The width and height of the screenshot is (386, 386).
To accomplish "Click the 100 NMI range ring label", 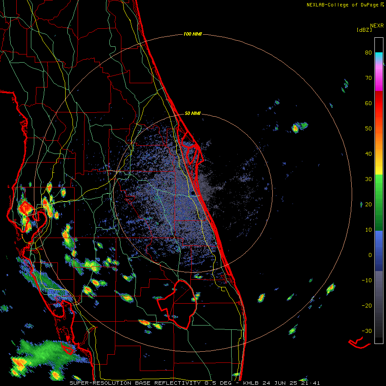I will pyautogui.click(x=193, y=34).
